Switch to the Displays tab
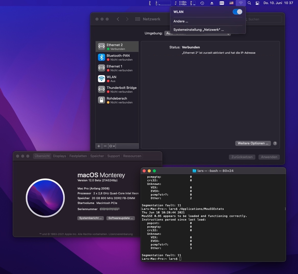Screen dimensions: 298x274 click(59, 156)
